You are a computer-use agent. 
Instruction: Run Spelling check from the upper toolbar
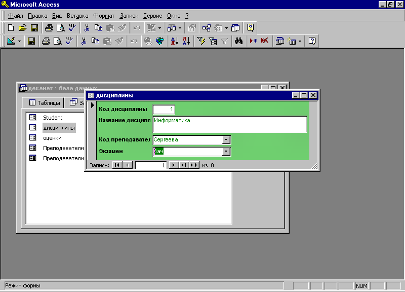coord(72,28)
